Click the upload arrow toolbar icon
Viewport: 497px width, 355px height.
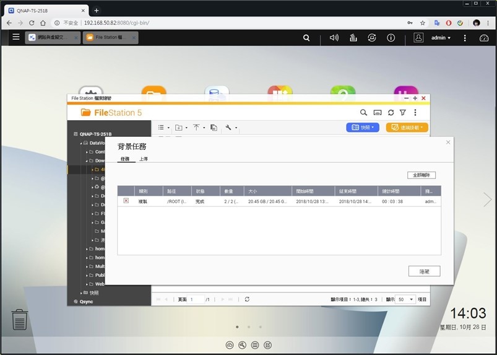(196, 127)
